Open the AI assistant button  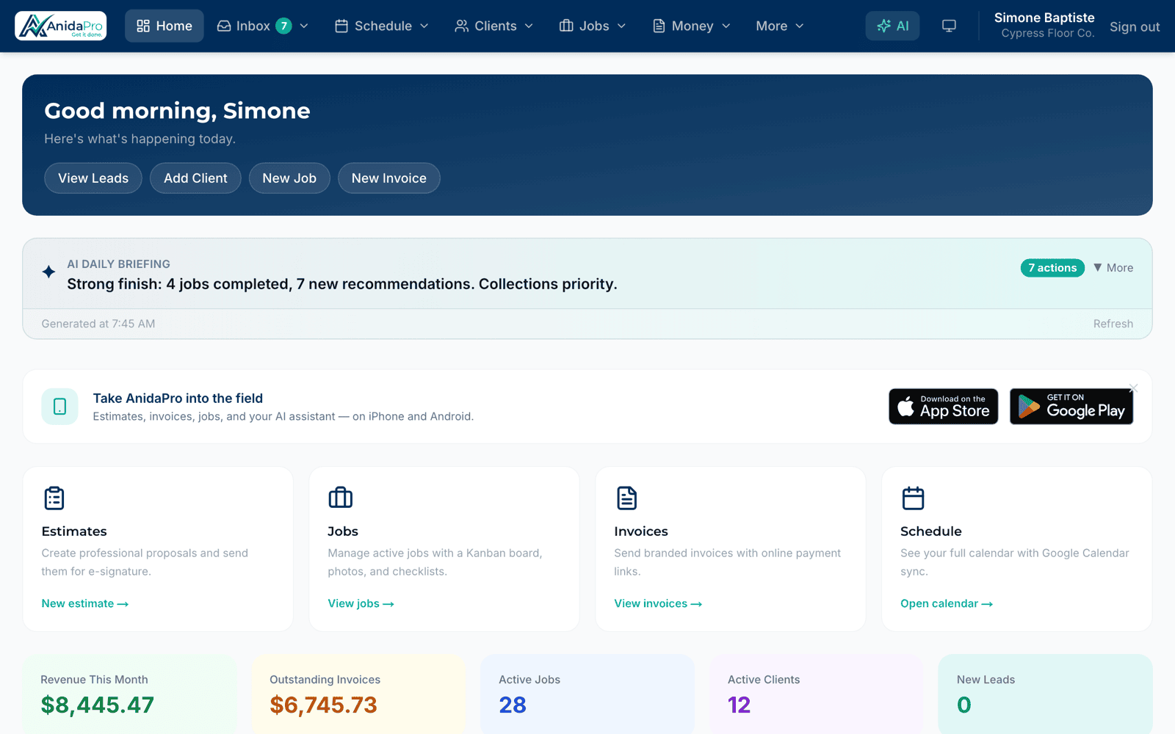coord(892,26)
